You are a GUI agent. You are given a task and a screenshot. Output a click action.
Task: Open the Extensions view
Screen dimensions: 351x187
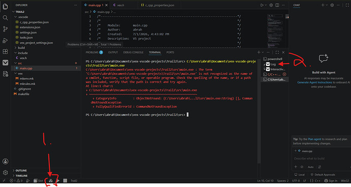click(x=5, y=51)
